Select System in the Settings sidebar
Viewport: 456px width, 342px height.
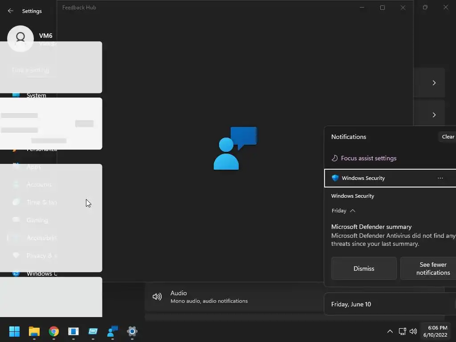[36, 95]
